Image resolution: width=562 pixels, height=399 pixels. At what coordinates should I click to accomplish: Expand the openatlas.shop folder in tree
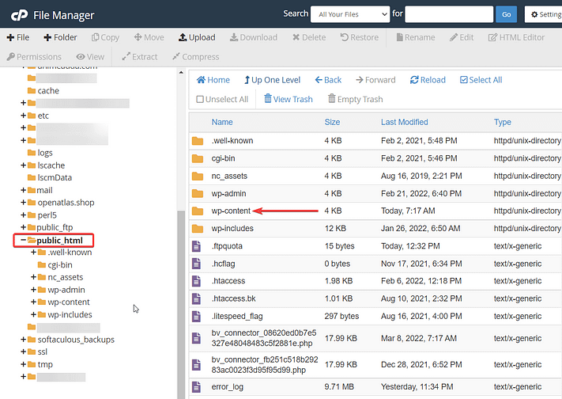click(23, 203)
